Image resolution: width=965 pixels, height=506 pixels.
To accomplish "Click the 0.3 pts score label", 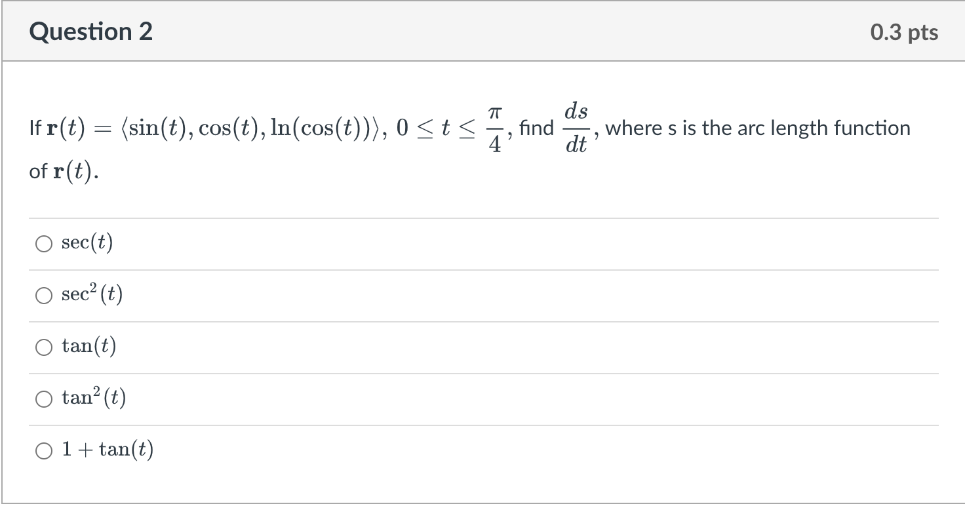I will 904,32.
